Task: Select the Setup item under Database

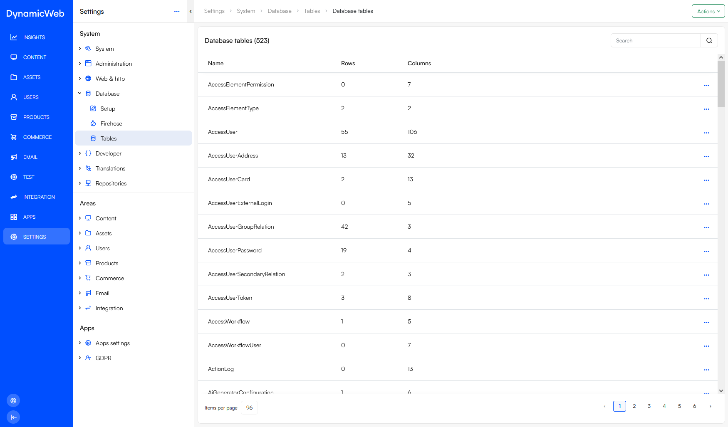Action: 108,109
